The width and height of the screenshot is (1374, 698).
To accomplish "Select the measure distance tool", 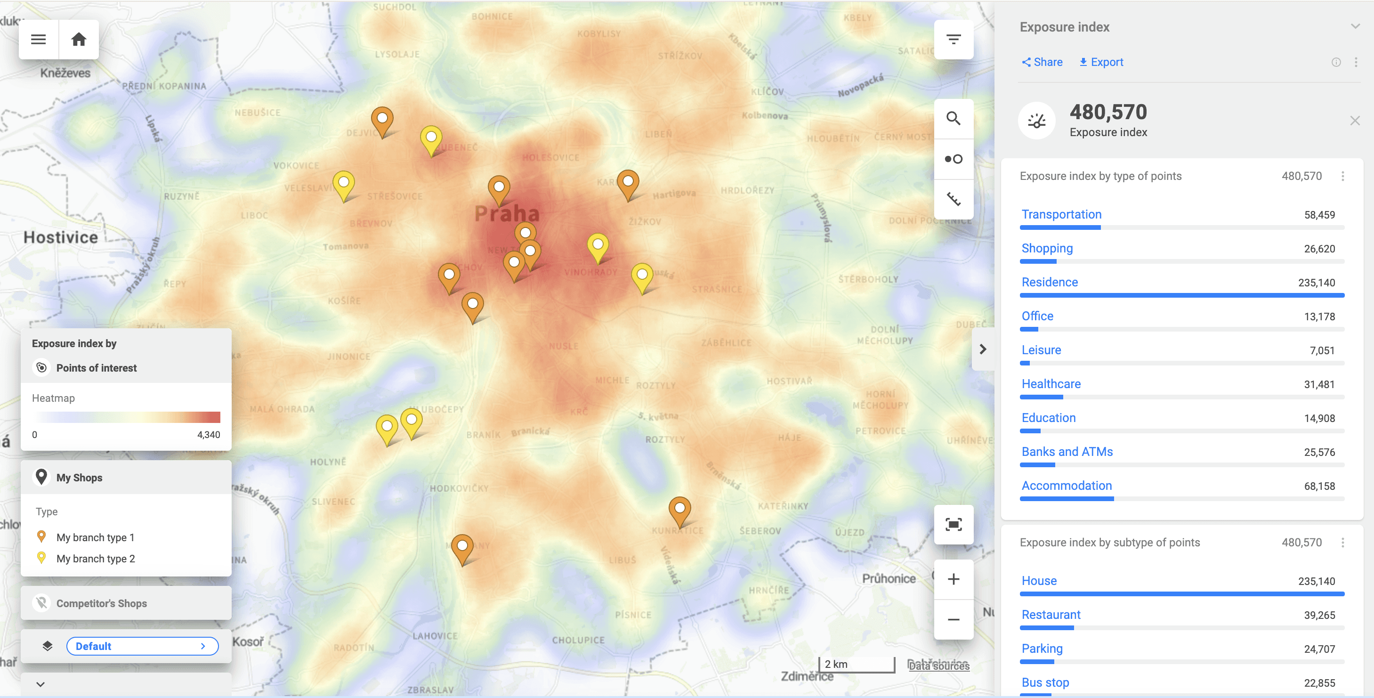I will click(954, 199).
